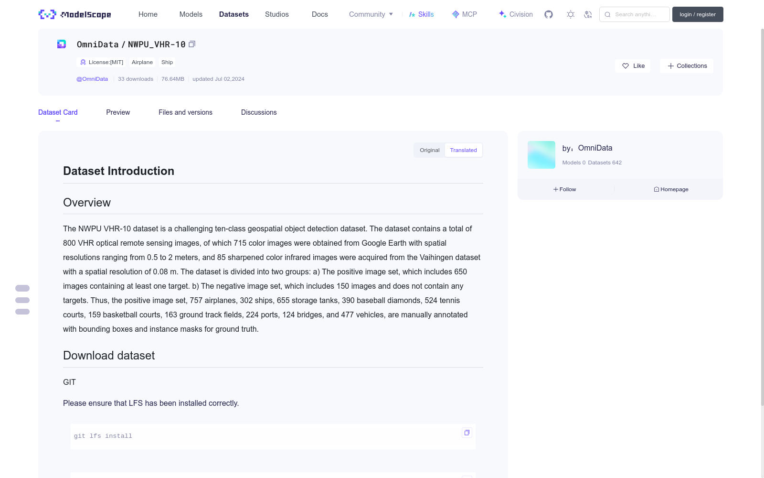Open the GitHub icon link
The height and width of the screenshot is (478, 764).
pyautogui.click(x=549, y=14)
